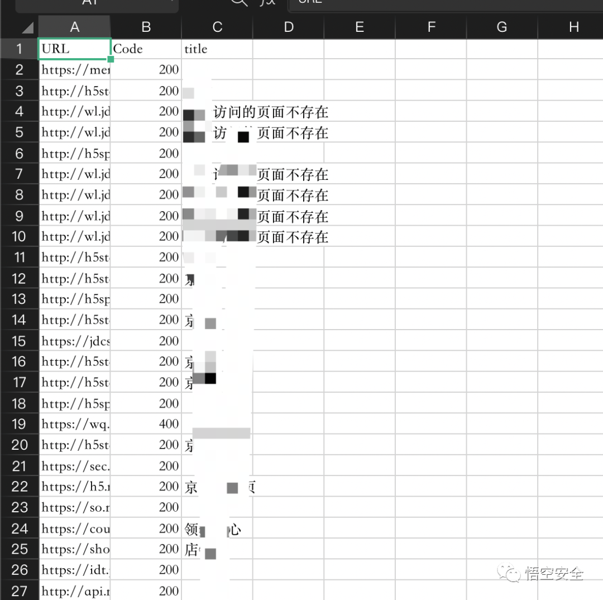Click the https://cou URL in row 24
This screenshot has height=600, width=603.
tap(75, 528)
